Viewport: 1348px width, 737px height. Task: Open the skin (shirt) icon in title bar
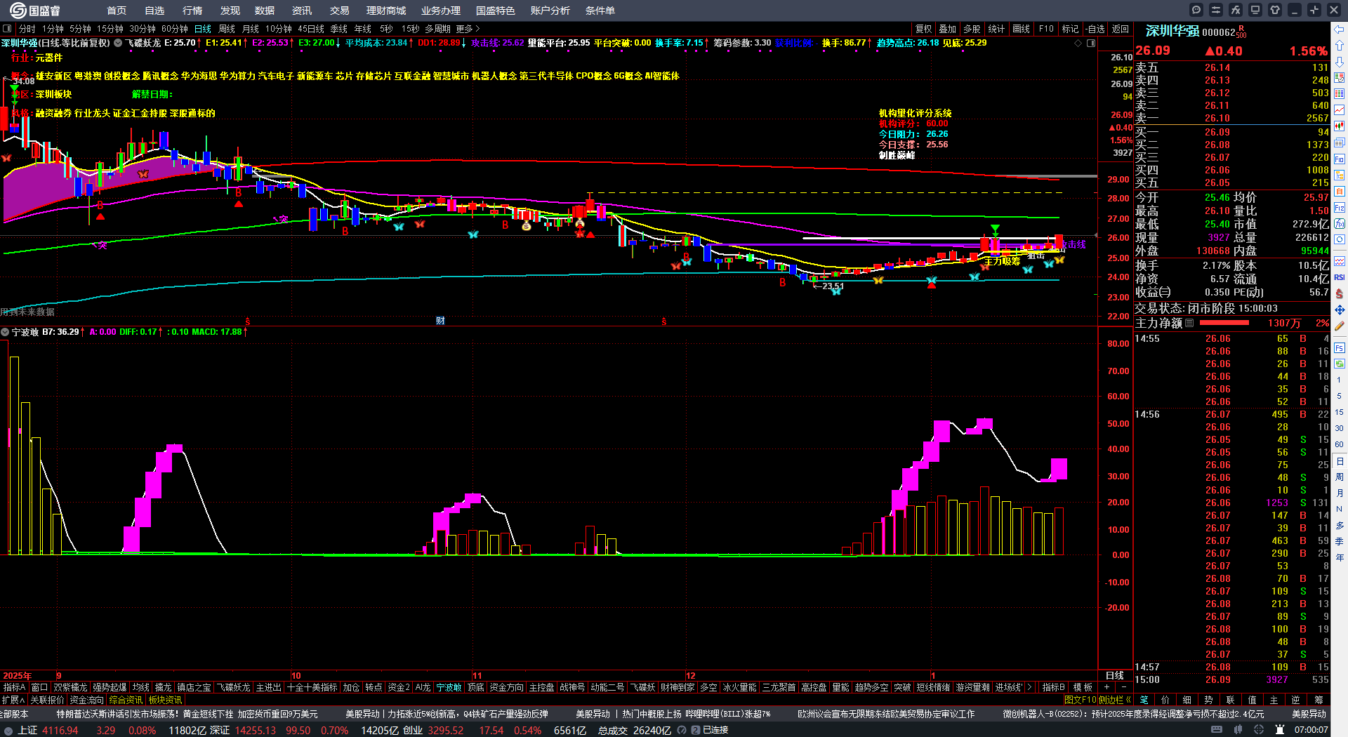click(1275, 10)
